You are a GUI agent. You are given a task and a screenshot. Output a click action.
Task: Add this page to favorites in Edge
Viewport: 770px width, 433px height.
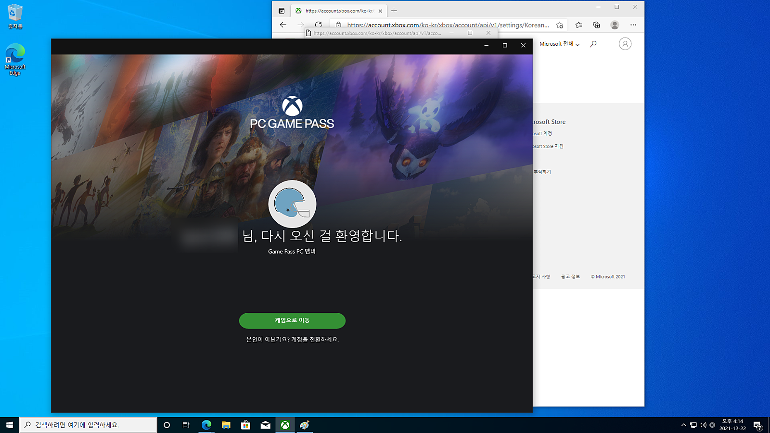pos(560,25)
